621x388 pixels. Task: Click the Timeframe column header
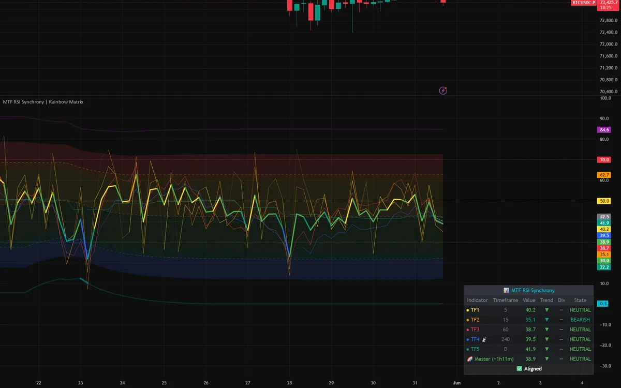505,300
